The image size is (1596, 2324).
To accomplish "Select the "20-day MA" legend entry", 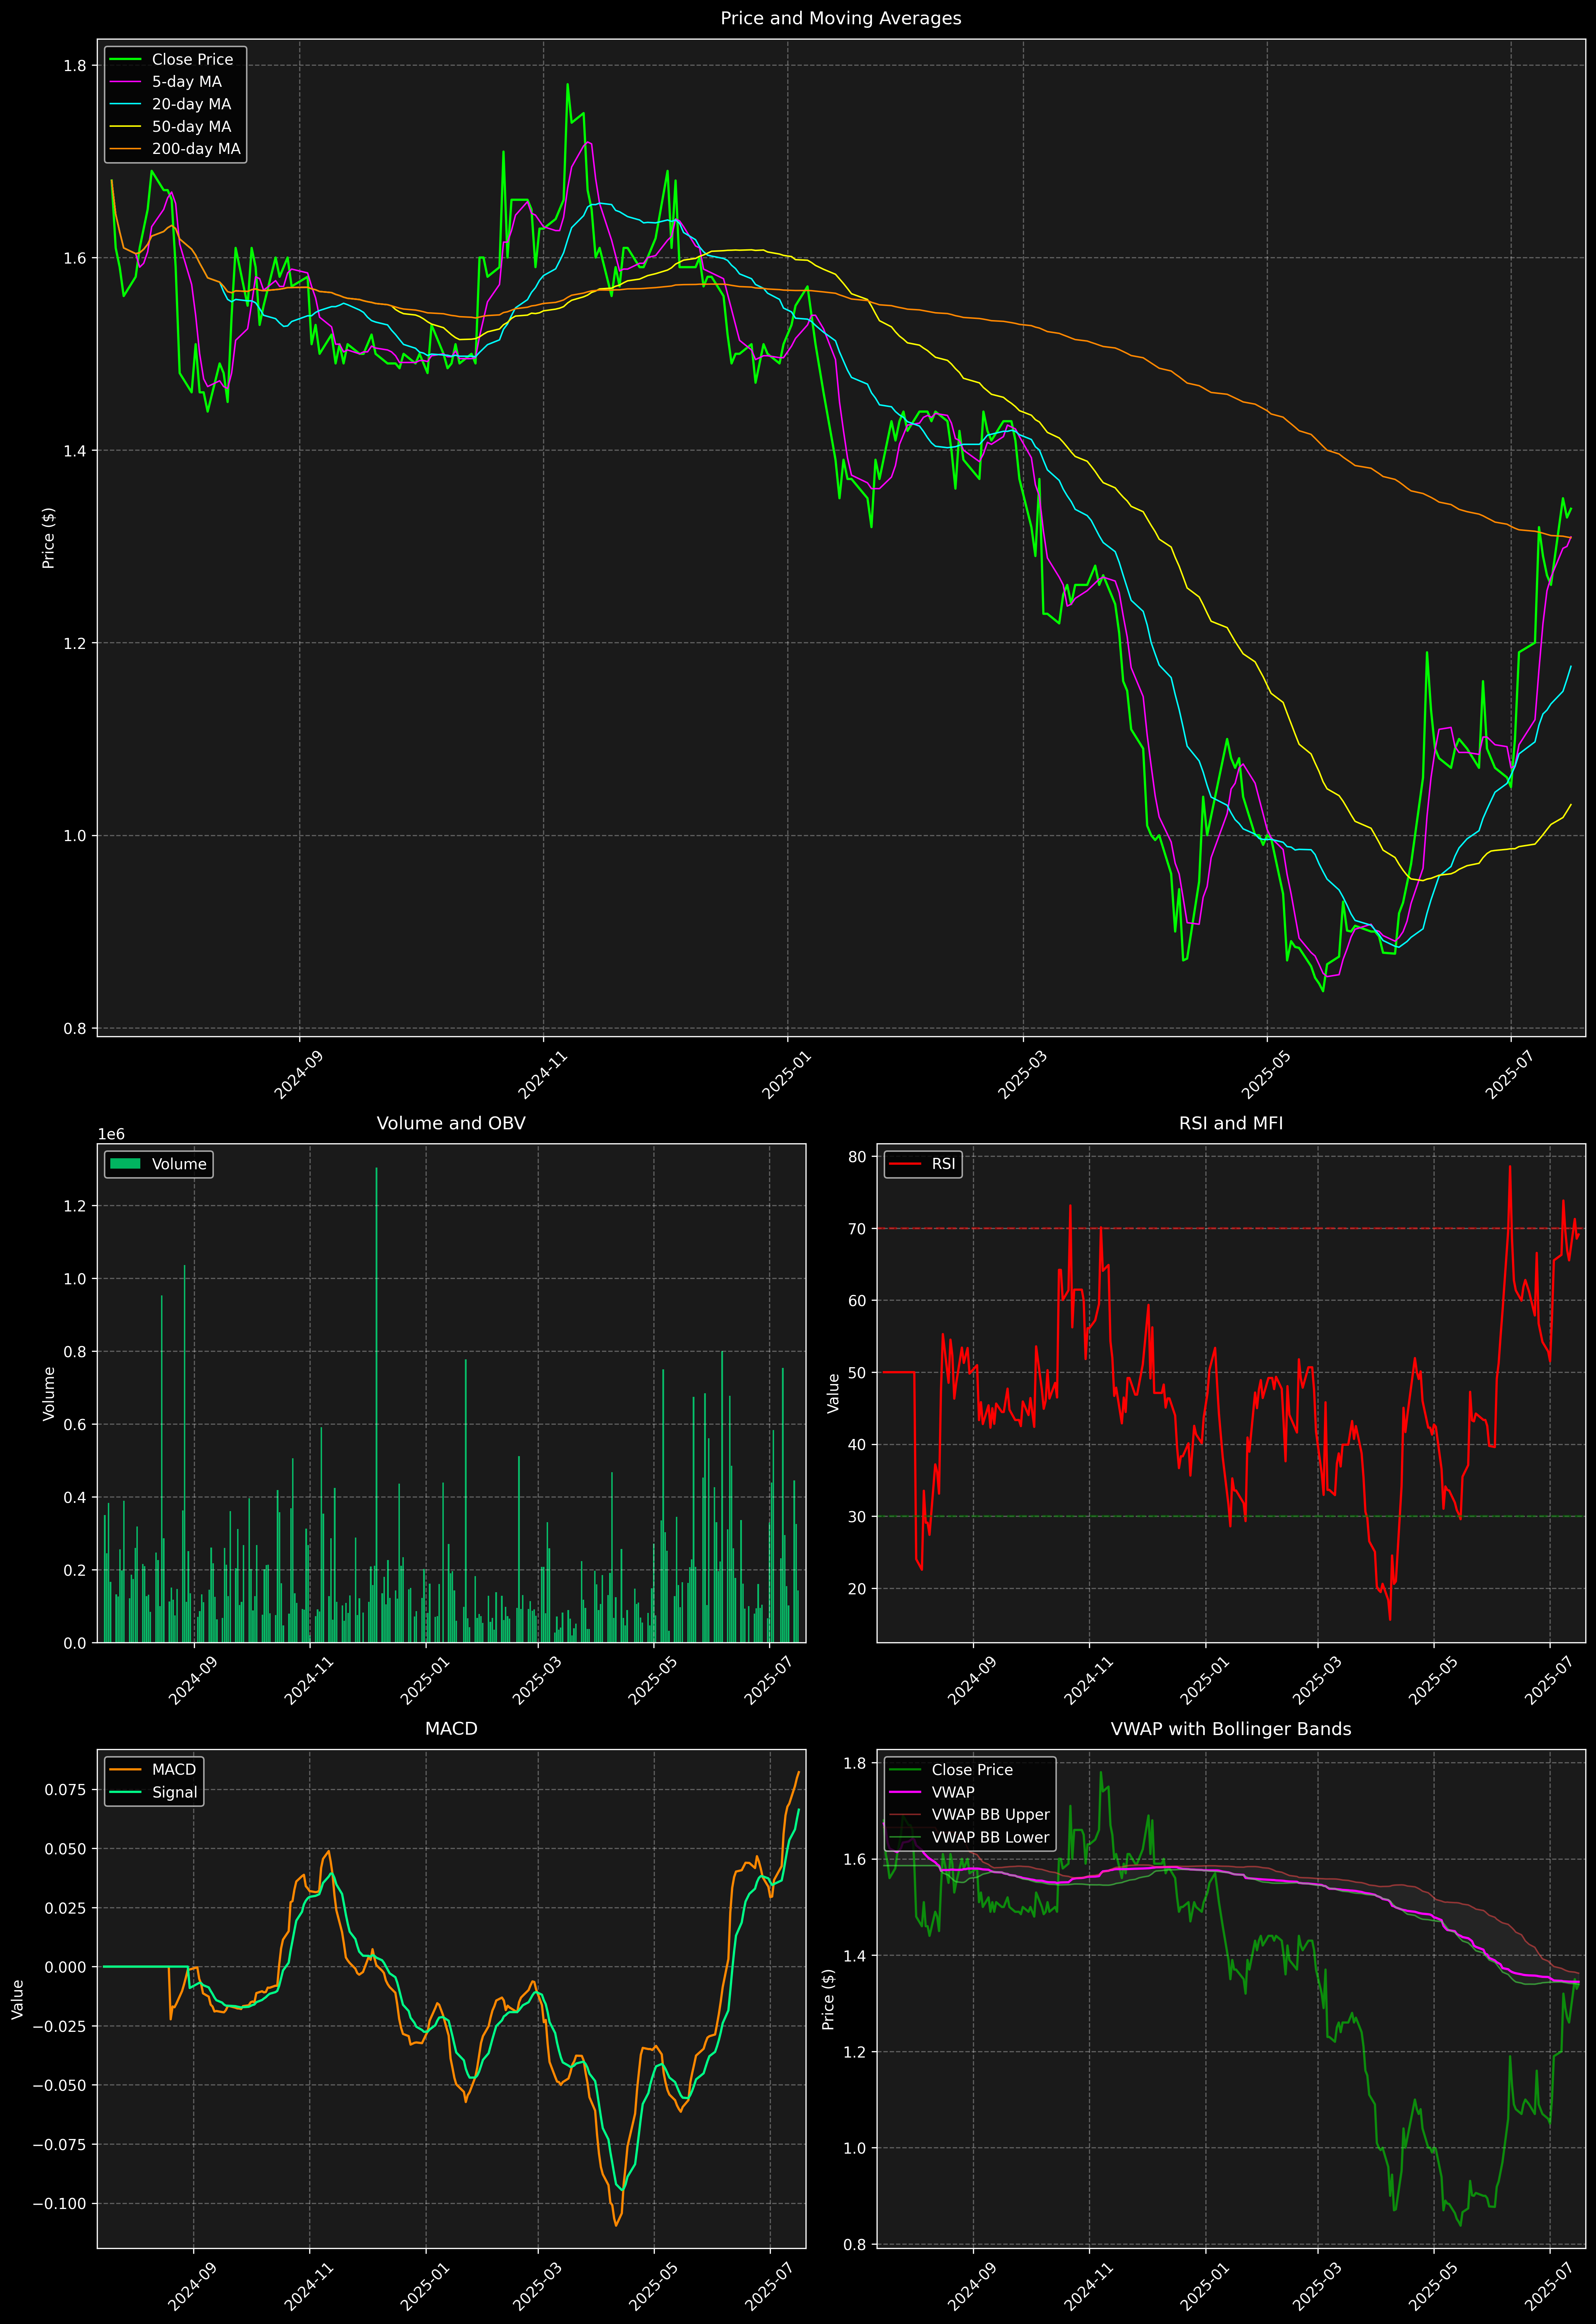I will [x=191, y=104].
